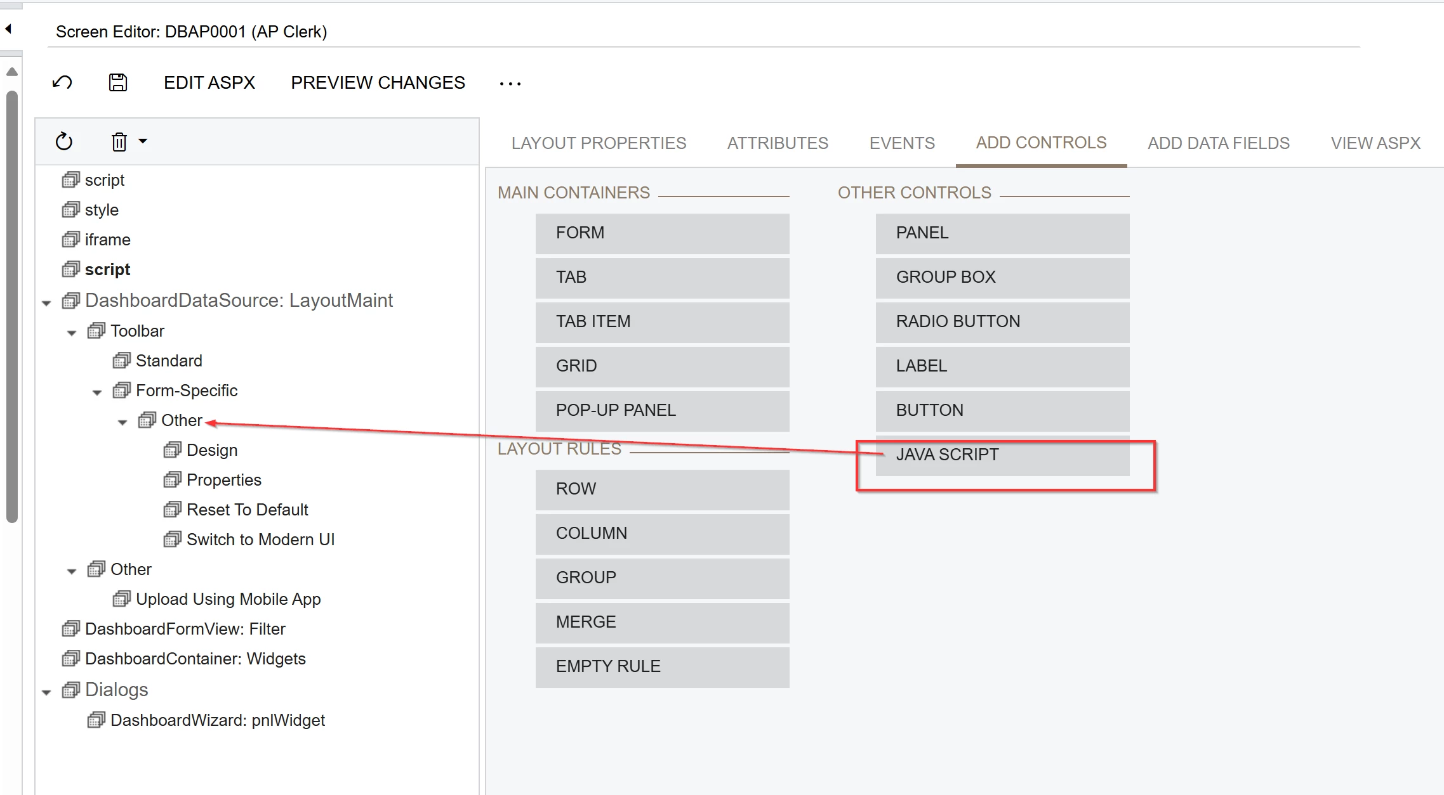Click the node icon beside style
This screenshot has width=1444, height=795.
[70, 210]
